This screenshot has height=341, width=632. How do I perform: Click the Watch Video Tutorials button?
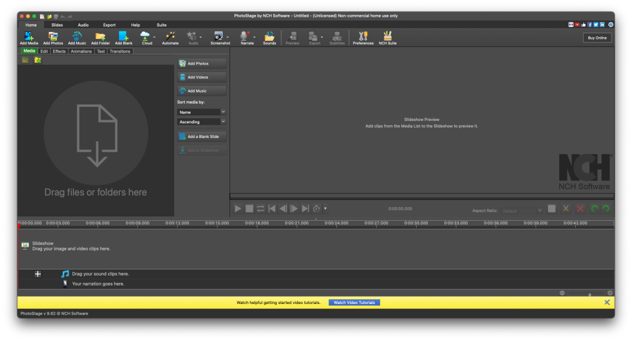[x=354, y=303]
